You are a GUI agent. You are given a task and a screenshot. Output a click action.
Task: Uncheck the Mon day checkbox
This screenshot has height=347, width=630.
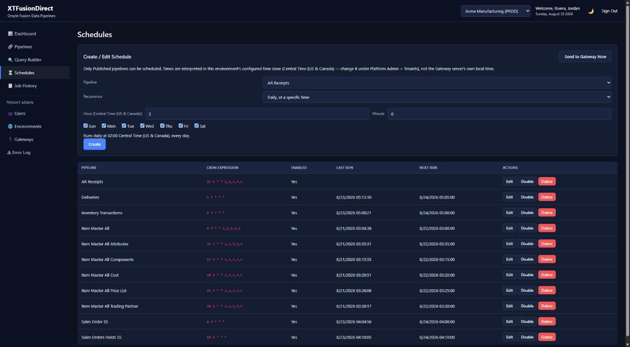pyautogui.click(x=104, y=126)
